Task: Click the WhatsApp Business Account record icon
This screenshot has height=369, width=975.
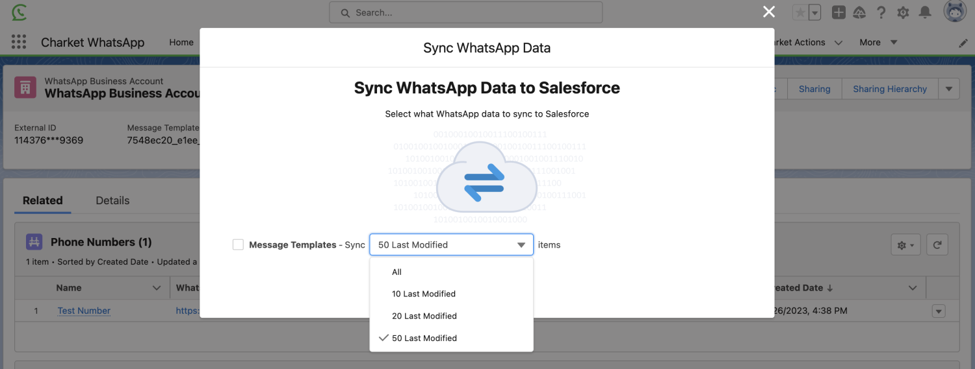Action: pos(25,87)
